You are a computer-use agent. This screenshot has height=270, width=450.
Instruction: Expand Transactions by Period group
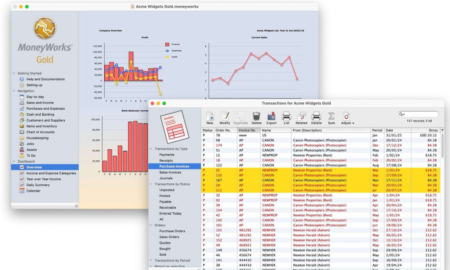coord(151,261)
